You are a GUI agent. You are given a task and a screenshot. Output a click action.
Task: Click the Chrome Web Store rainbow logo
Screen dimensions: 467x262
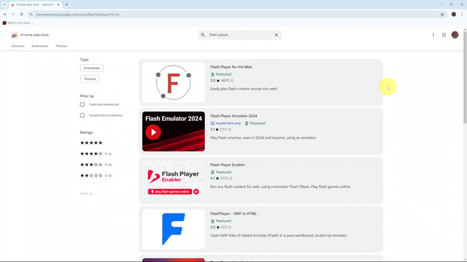tap(14, 35)
